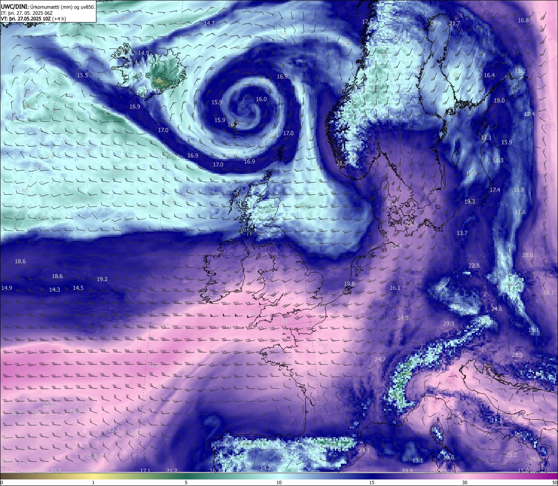558x486 pixels.
Task: Select the 19.2 value label
Action: click(102, 279)
